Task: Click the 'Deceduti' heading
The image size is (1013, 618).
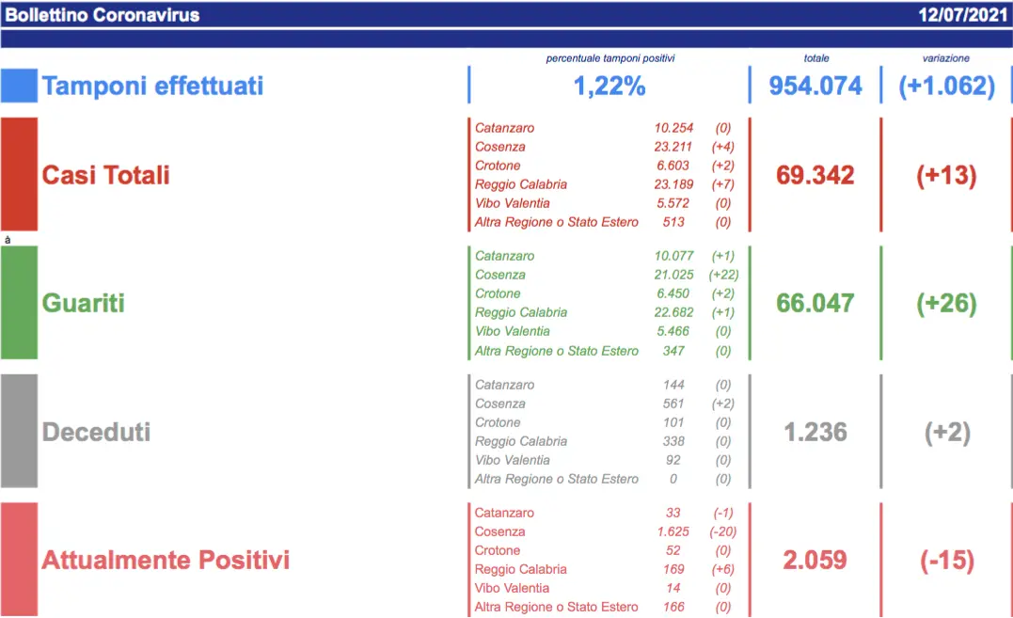Action: 96,432
